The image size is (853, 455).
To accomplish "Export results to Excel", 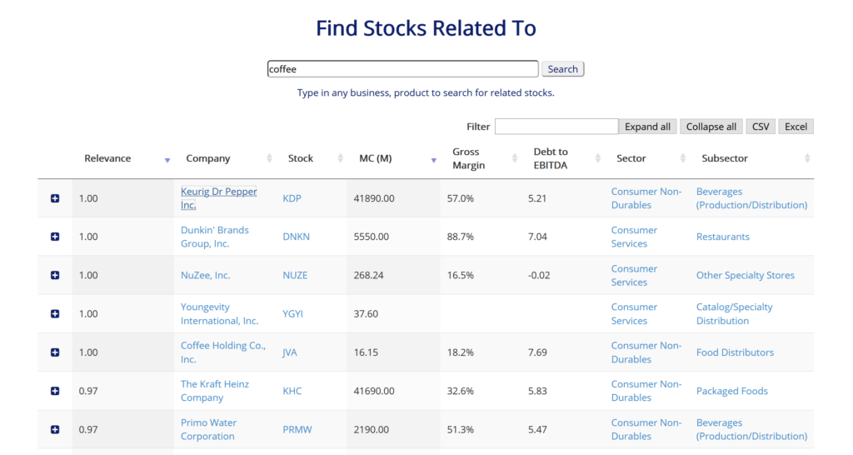I will click(x=796, y=127).
